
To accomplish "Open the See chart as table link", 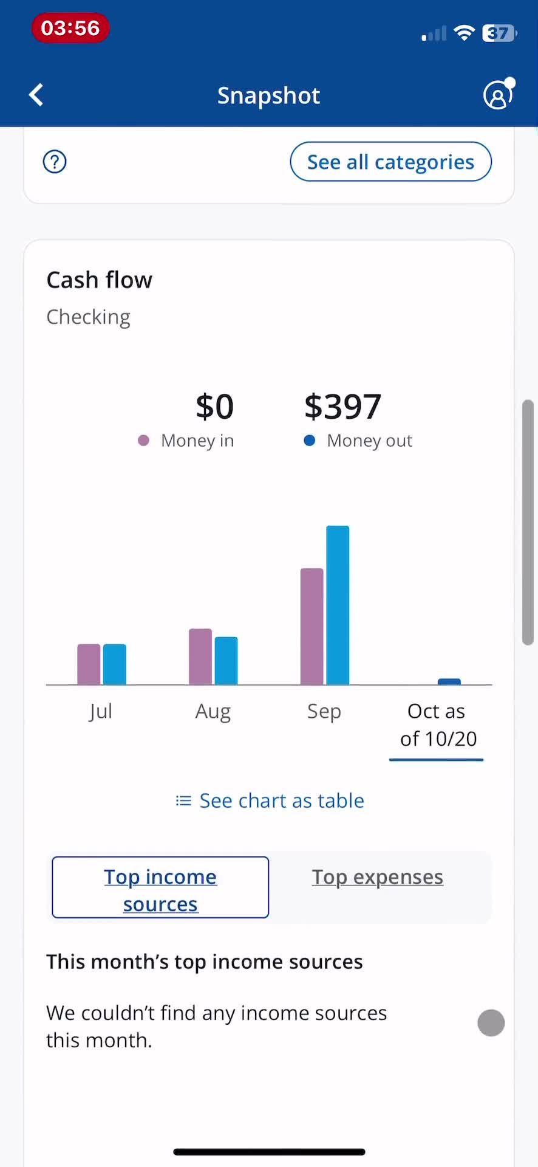I will 282,800.
